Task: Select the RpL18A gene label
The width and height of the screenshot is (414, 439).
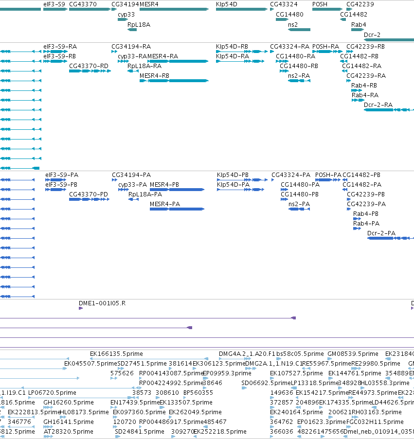Action: pyautogui.click(x=139, y=25)
